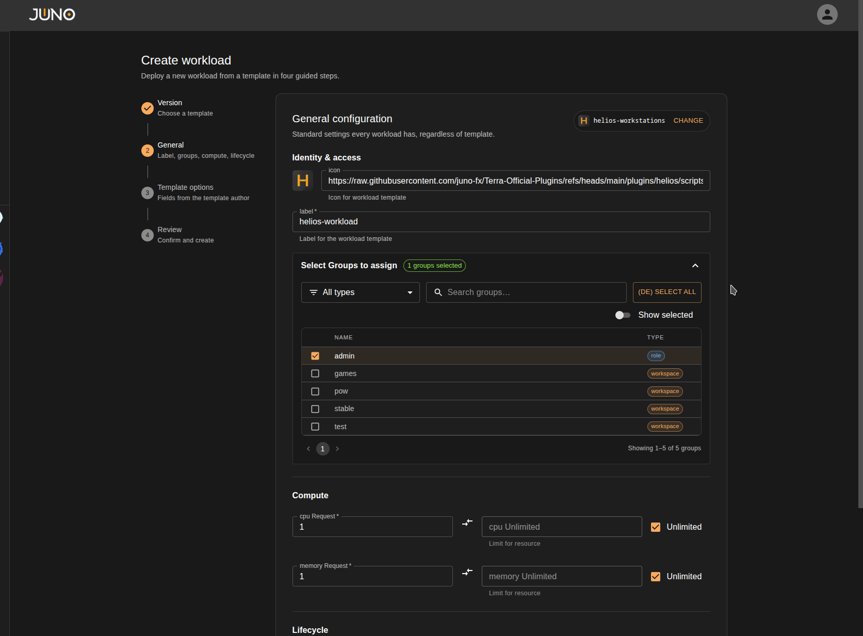Uncheck the admin group checkbox
Viewport: 863px width, 636px height.
[315, 356]
